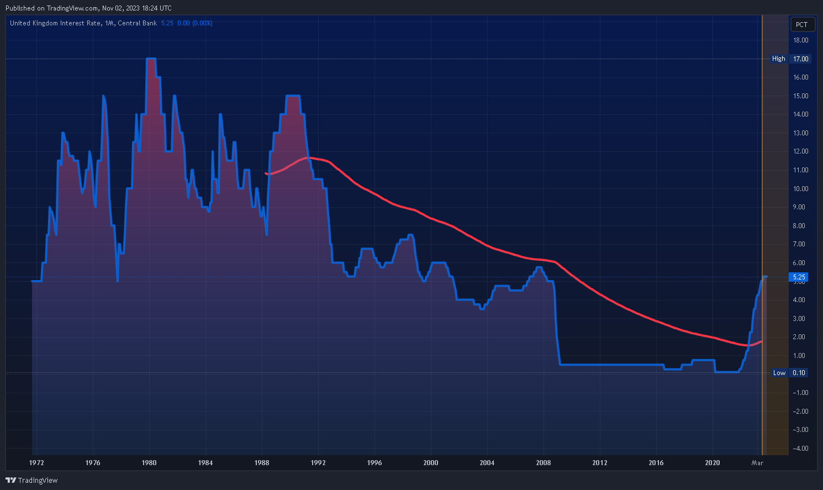823x490 pixels.
Task: Click the 1988 label on time axis
Action: click(262, 463)
